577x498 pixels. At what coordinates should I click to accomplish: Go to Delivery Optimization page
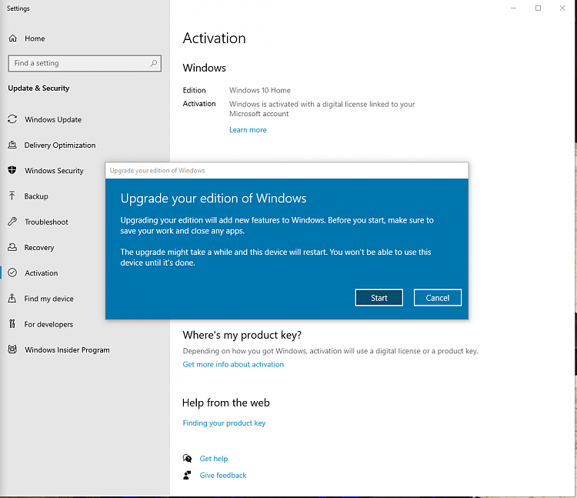coord(60,145)
